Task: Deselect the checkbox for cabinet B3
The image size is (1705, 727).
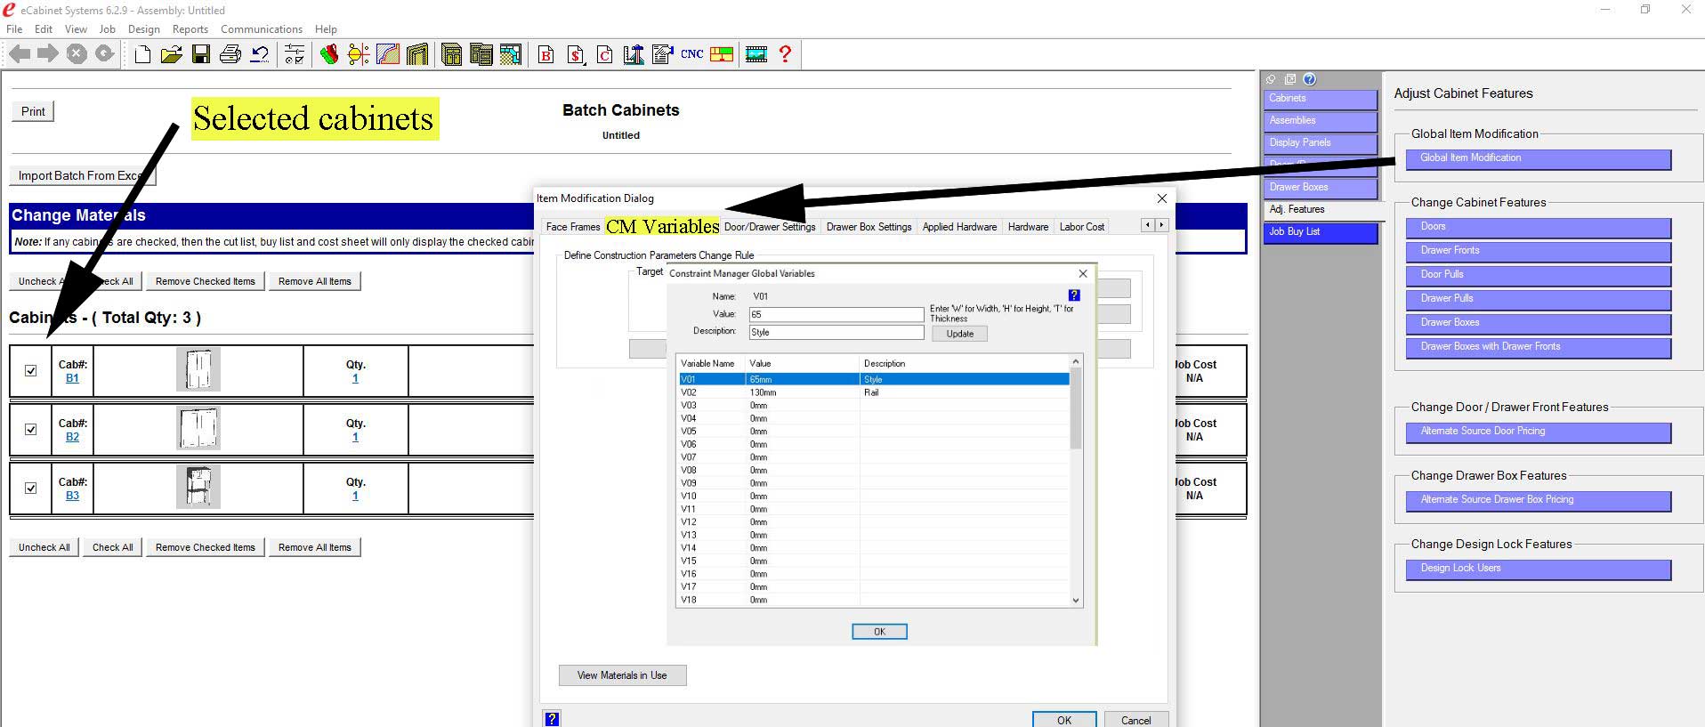Action: pyautogui.click(x=31, y=489)
